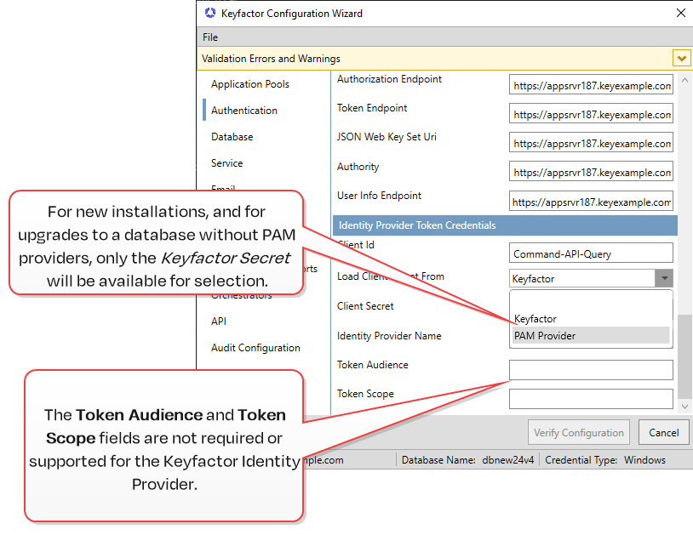Expand the Validation Errors and Warnings panel

coord(680,58)
